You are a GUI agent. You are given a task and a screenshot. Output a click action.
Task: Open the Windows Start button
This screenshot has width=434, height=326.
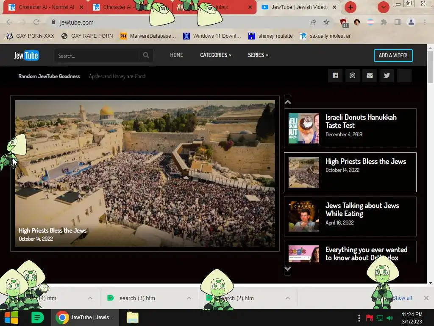pyautogui.click(x=11, y=318)
